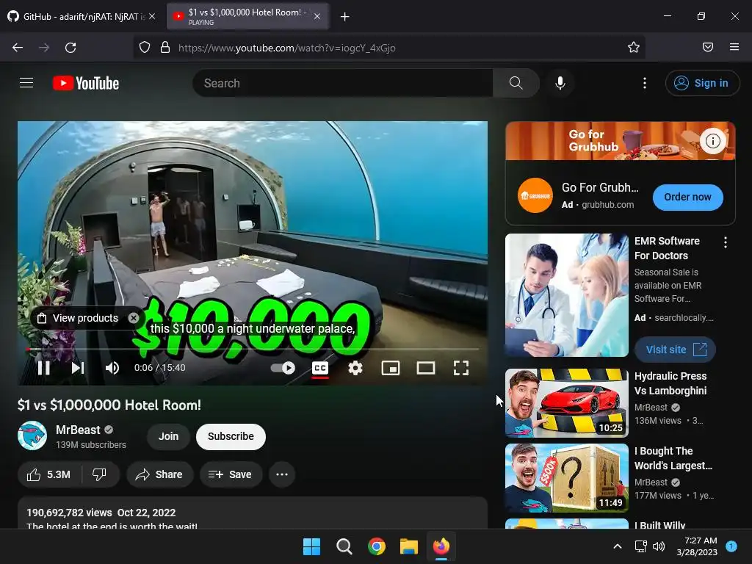Close the GitHub njRAT tab

152,16
